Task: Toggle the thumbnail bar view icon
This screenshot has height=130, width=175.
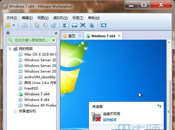Action: (74, 25)
